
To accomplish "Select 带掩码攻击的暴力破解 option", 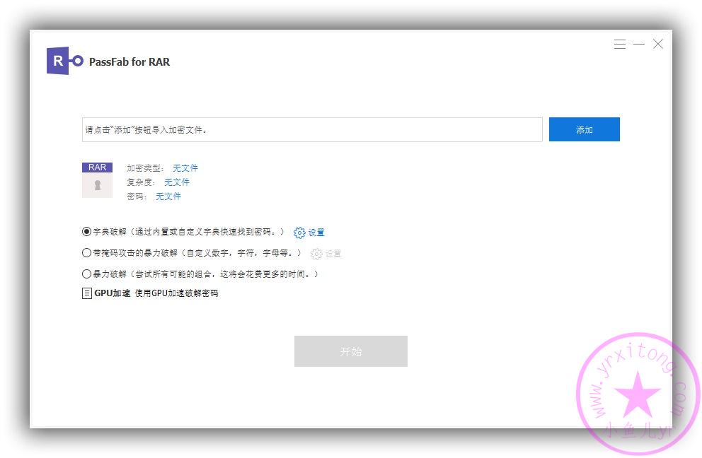I will (x=86, y=253).
